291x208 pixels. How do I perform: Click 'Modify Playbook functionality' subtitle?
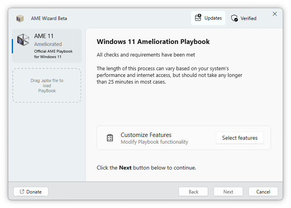click(x=155, y=142)
